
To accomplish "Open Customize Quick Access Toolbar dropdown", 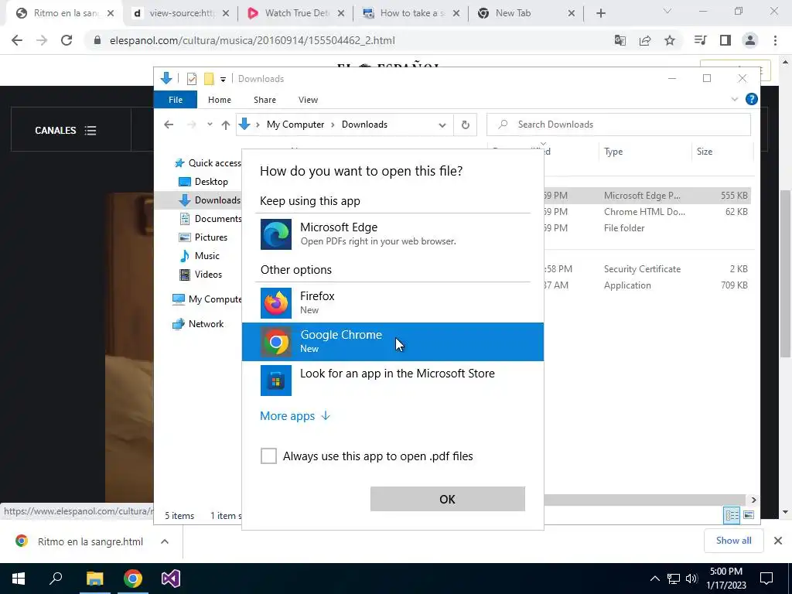I will point(223,80).
